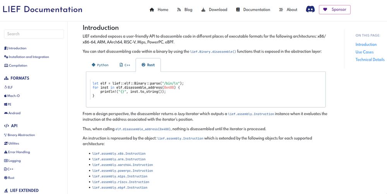Open the Home menu item
This screenshot has height=194, width=387.
(x=159, y=10)
